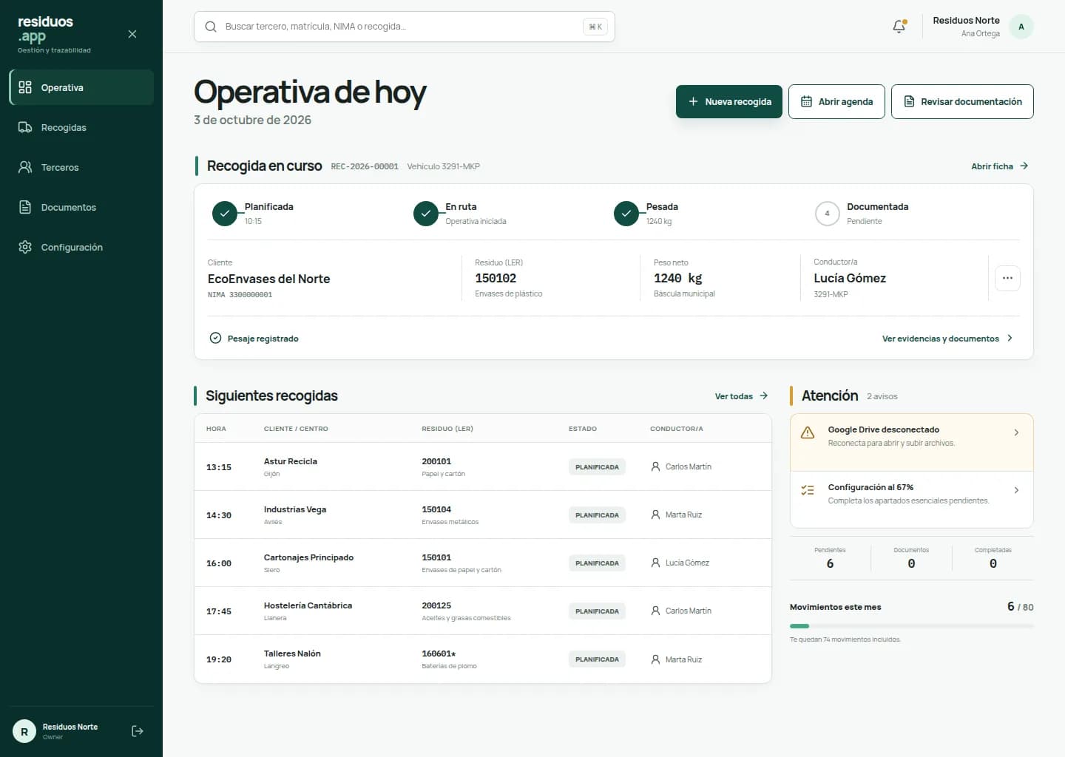Expand the Configuración al 67% chevron
Screen dimensions: 1065x757
click(1016, 490)
